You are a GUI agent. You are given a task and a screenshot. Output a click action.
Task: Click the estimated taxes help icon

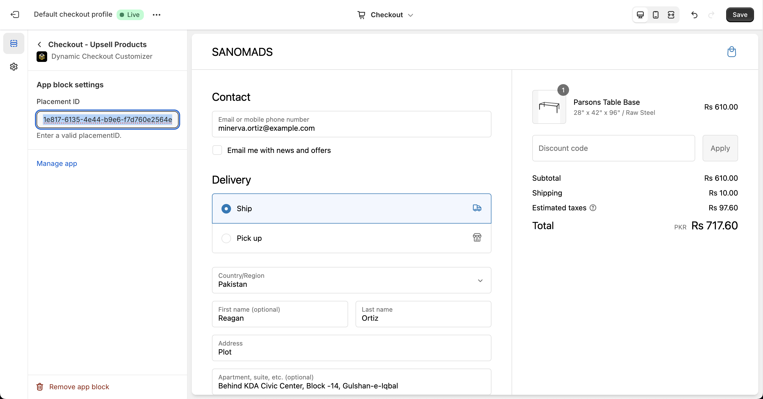point(593,208)
